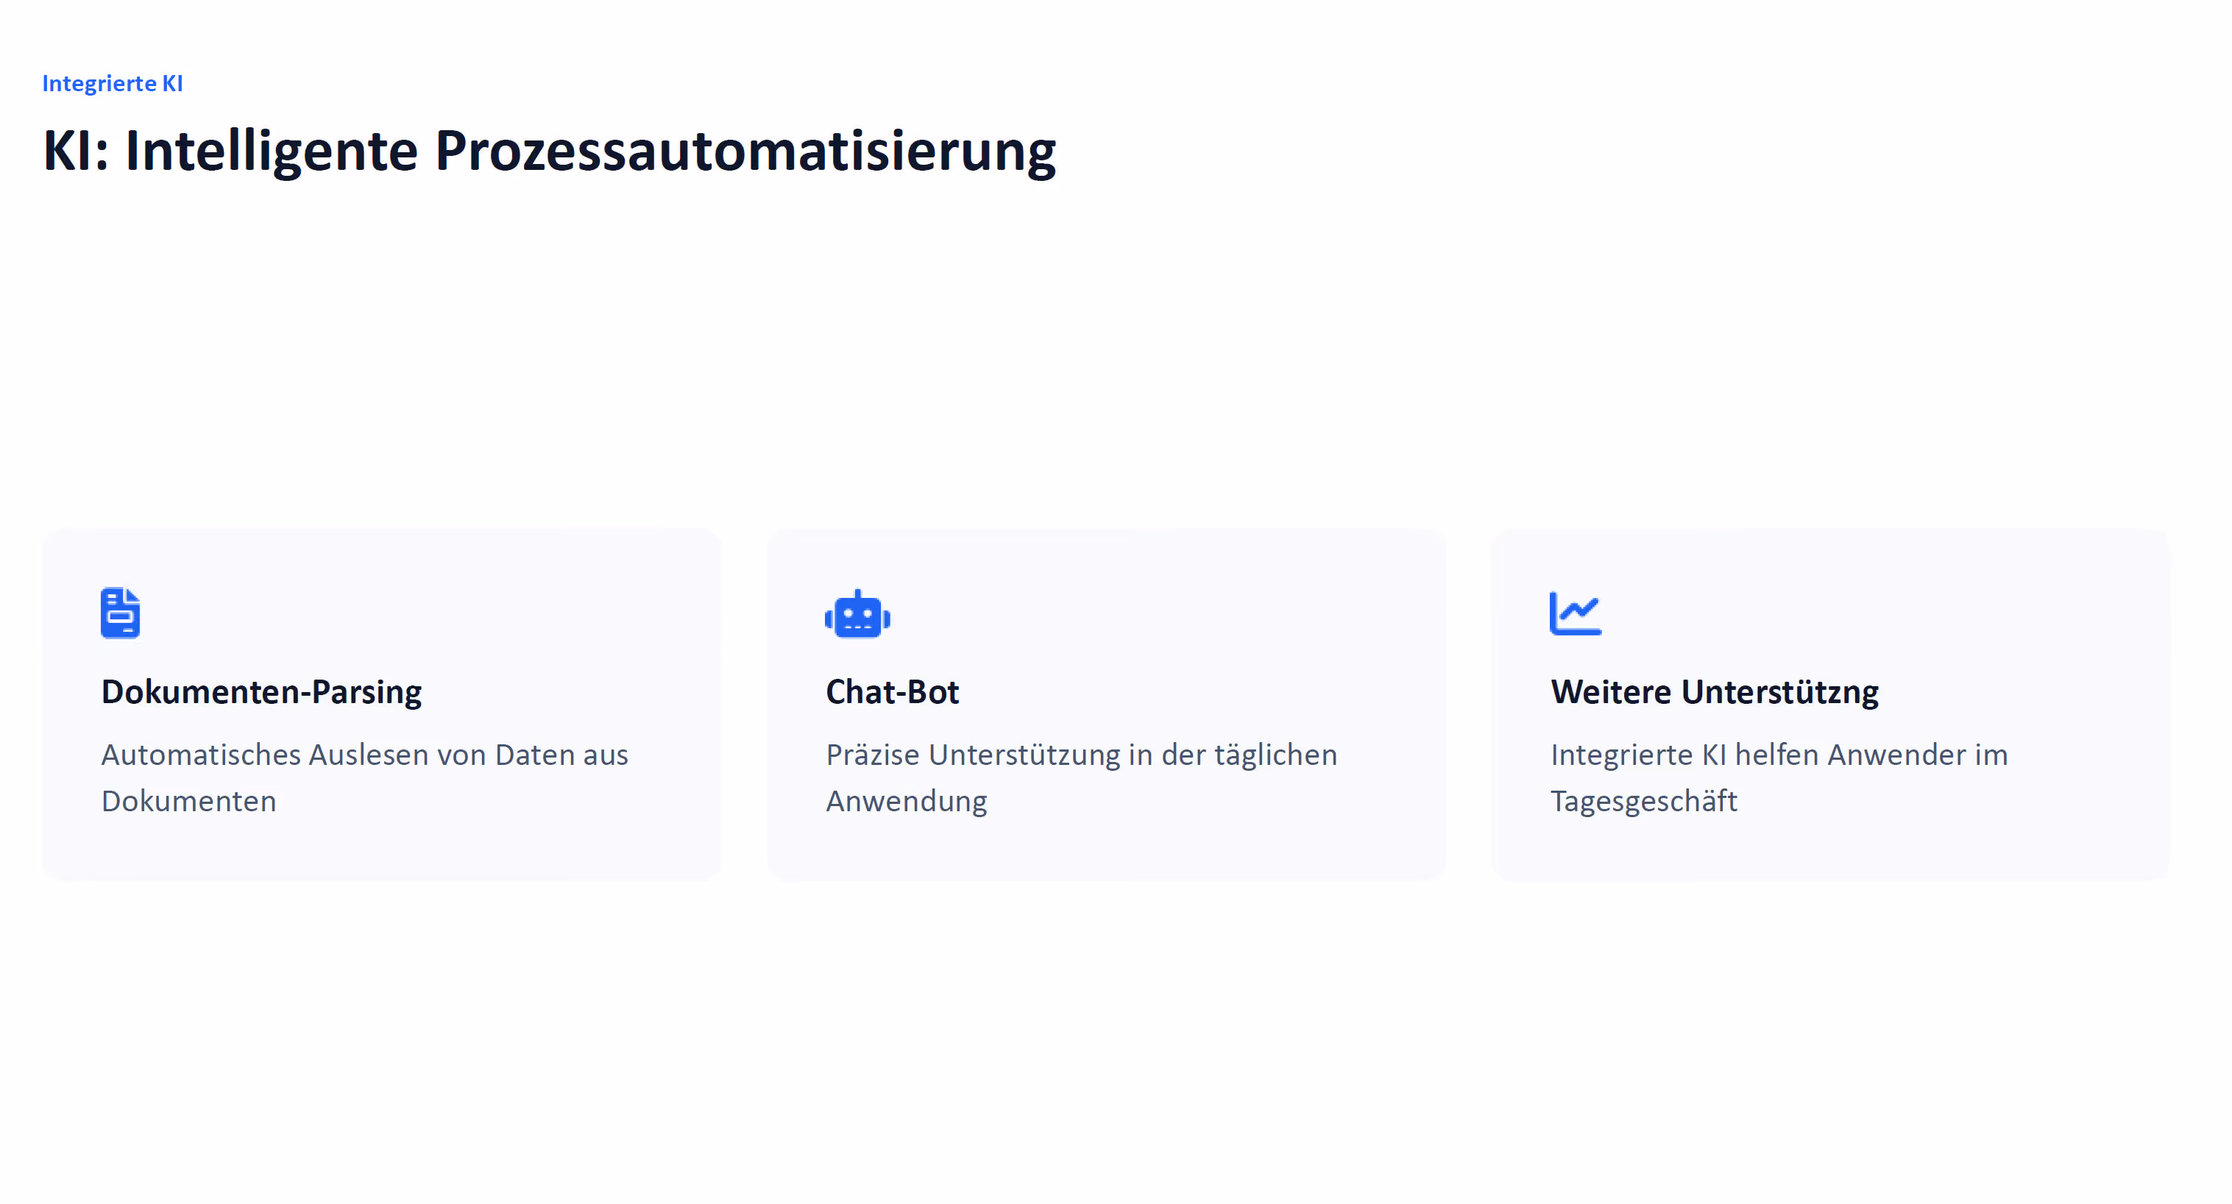This screenshot has width=2232, height=1204.
Task: Click the word Anwendung in the Chat-Bot card
Action: 907,800
